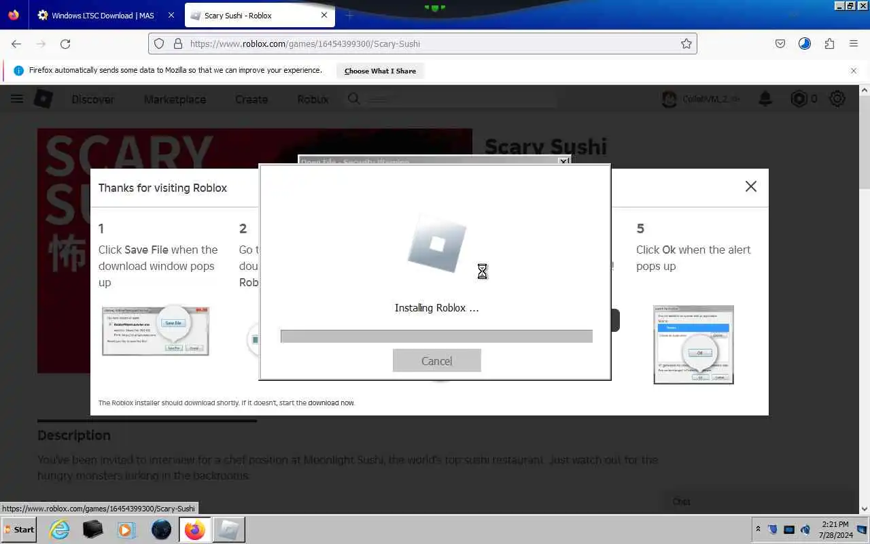Switch to Firefox in taskbar

pos(194,530)
